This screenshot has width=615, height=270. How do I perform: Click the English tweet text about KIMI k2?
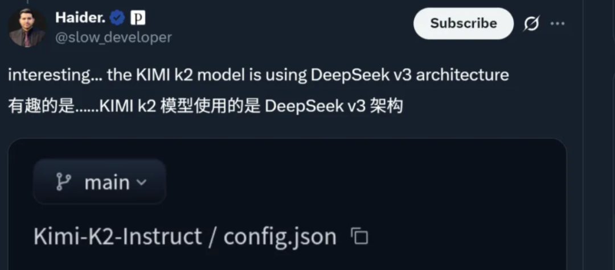click(x=259, y=74)
